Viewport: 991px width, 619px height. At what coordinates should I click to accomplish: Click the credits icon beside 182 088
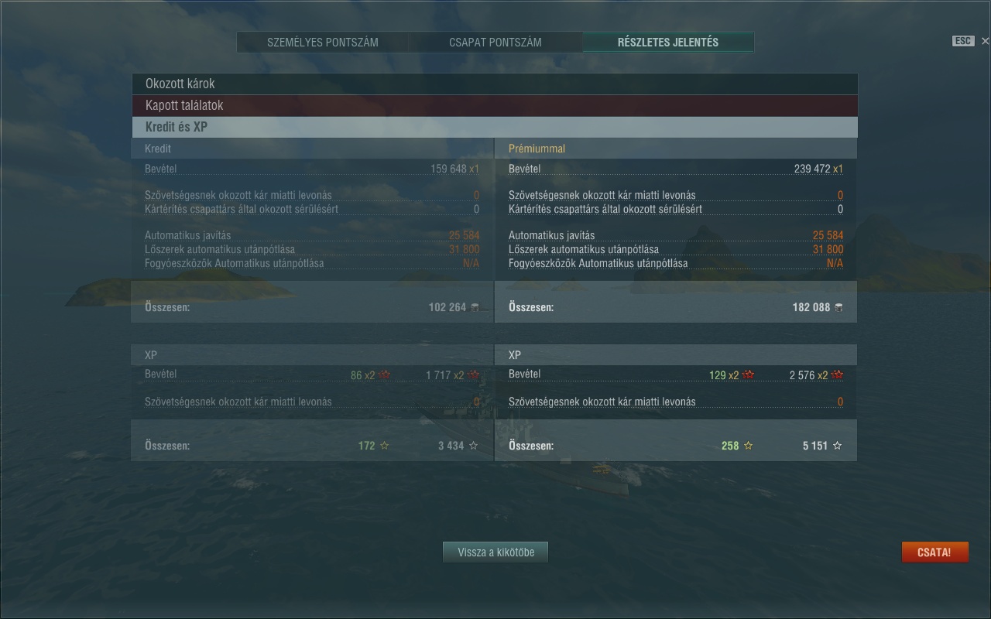coord(838,307)
